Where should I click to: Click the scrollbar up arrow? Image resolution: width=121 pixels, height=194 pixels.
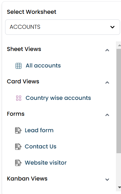tap(119, 45)
